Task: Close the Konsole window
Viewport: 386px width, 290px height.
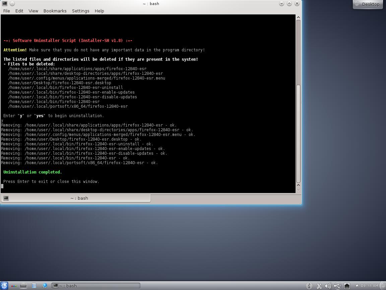Action: click(297, 3)
